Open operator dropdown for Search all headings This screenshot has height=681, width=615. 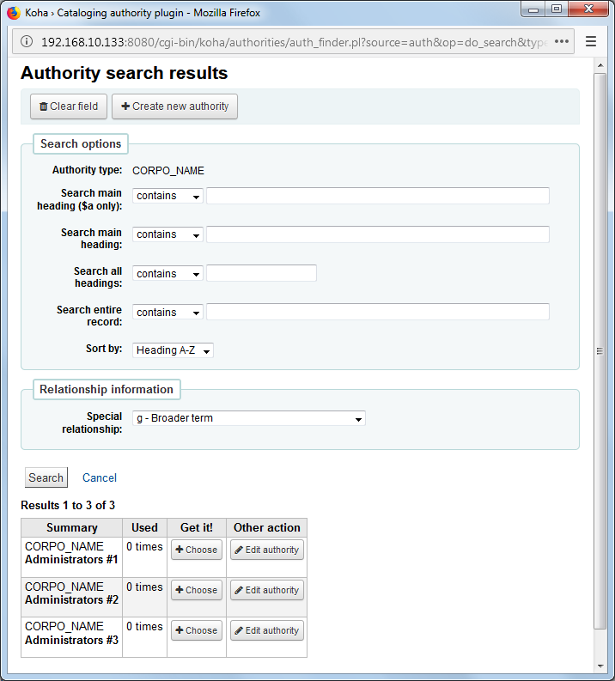pos(167,274)
